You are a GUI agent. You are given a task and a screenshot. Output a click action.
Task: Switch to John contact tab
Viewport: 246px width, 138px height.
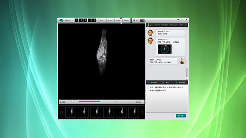181,25
